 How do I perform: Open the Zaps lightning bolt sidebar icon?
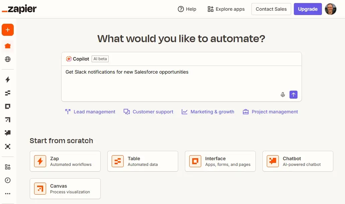click(x=7, y=80)
